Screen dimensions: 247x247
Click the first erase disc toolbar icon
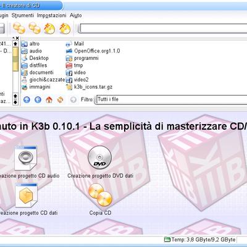click(49, 28)
